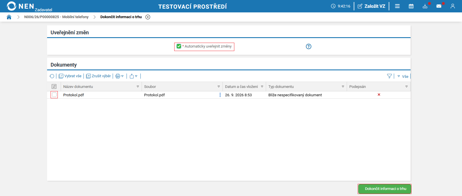Go to the home page icon
462x196 pixels.
(9, 17)
